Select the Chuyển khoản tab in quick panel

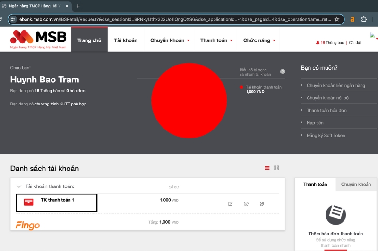click(356, 184)
